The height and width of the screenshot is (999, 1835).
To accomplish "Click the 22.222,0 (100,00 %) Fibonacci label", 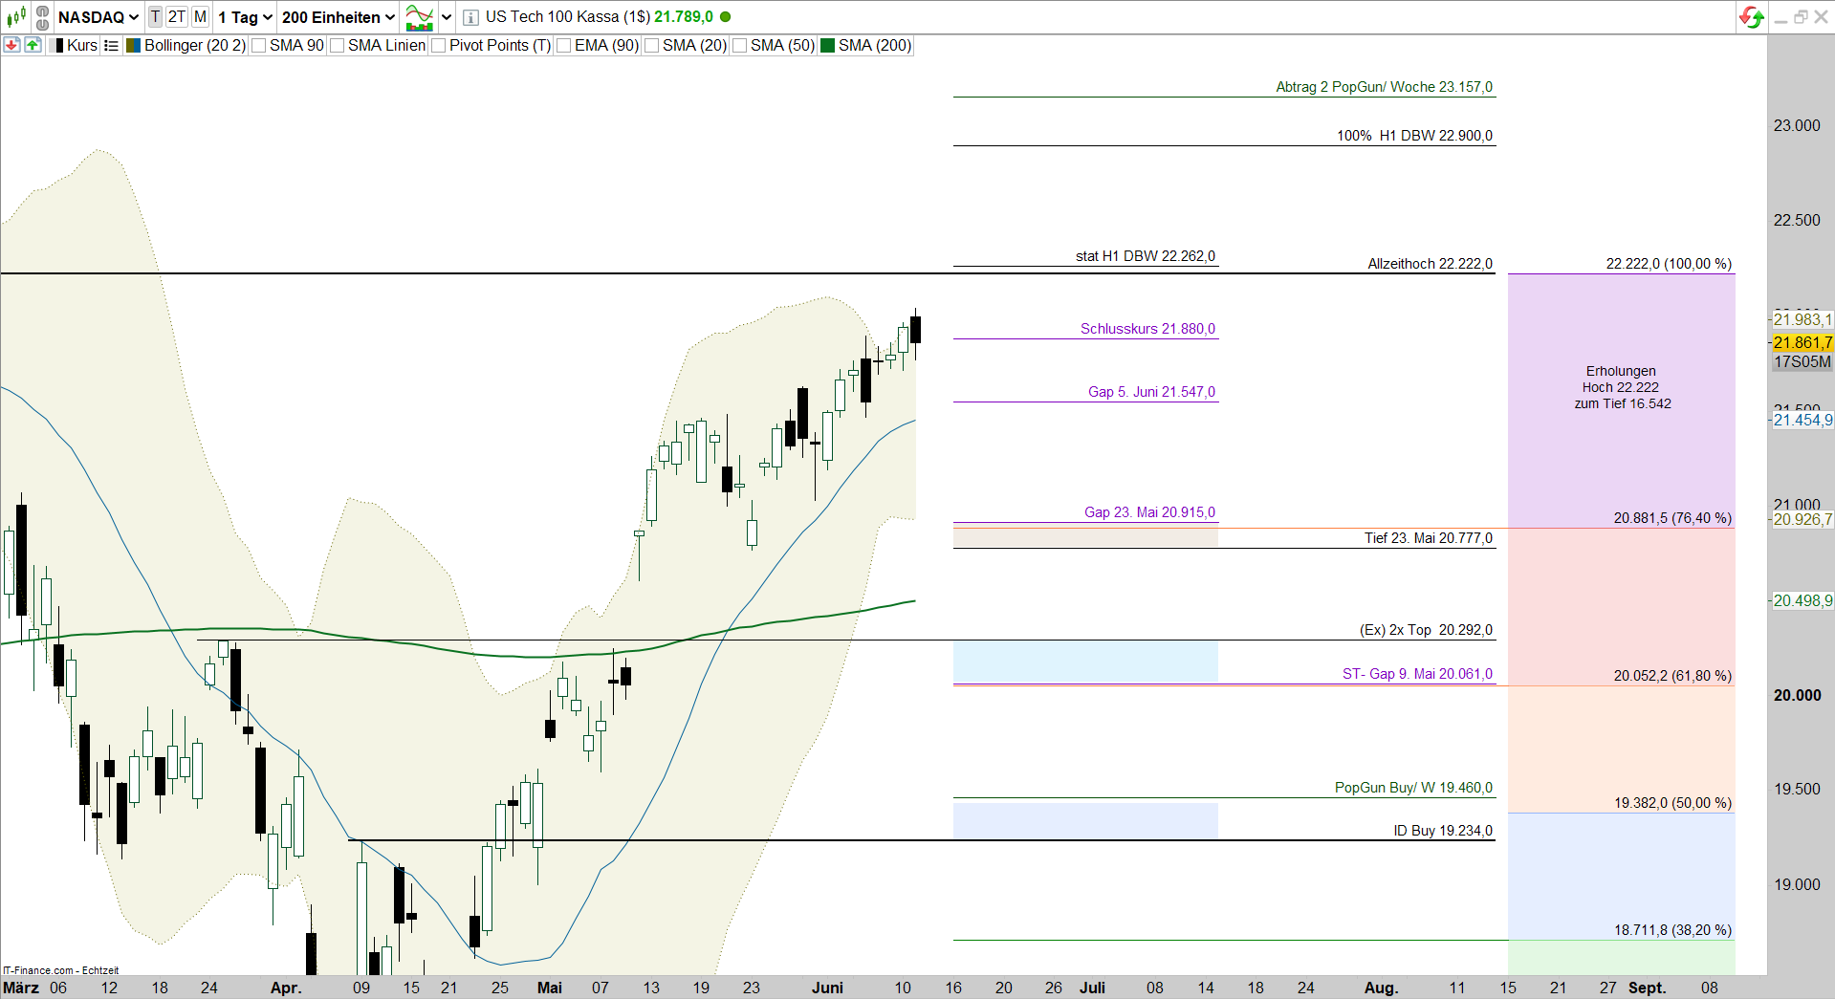I will pos(1669,264).
